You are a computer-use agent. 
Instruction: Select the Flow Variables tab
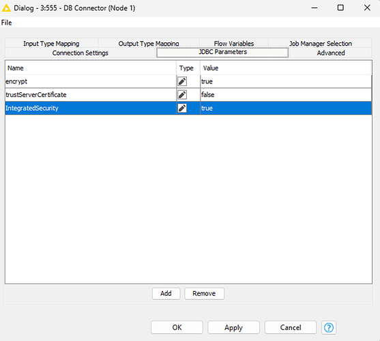(x=234, y=44)
